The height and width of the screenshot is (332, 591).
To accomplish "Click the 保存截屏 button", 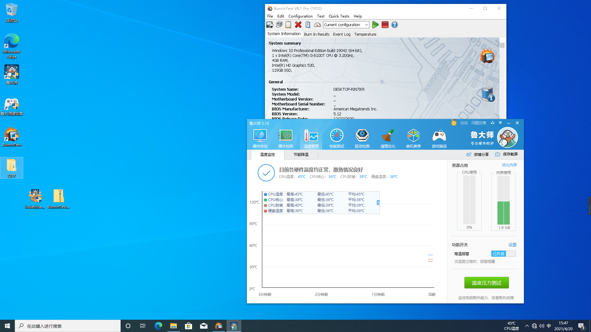I will click(x=506, y=154).
